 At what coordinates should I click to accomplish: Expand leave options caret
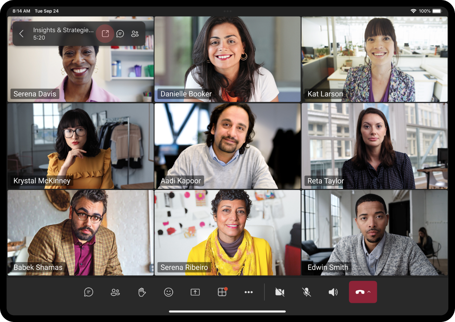click(369, 292)
